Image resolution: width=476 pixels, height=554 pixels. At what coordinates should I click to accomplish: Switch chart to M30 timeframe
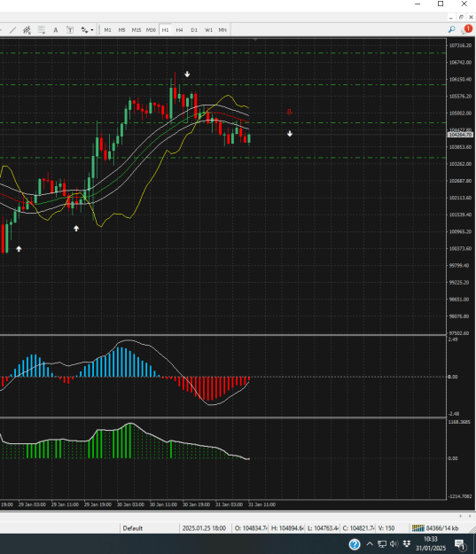click(151, 30)
